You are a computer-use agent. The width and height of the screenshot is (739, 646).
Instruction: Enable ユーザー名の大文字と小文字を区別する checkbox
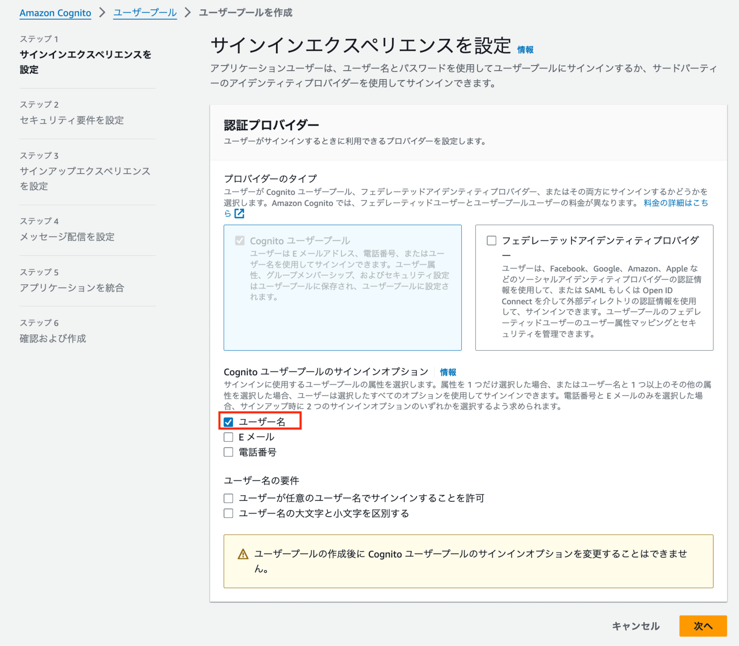pos(228,513)
